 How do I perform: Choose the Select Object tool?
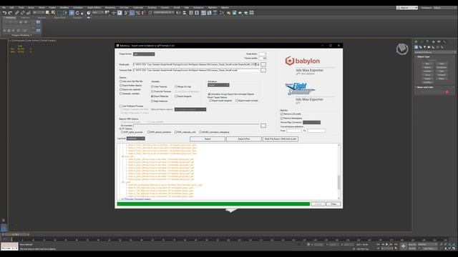47,13
